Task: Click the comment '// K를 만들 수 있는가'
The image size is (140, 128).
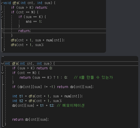Action: [x=93, y=78]
